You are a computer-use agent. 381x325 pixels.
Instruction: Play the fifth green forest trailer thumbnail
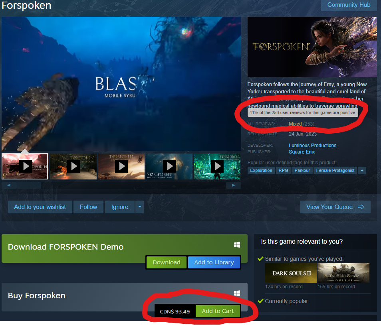pyautogui.click(x=217, y=166)
